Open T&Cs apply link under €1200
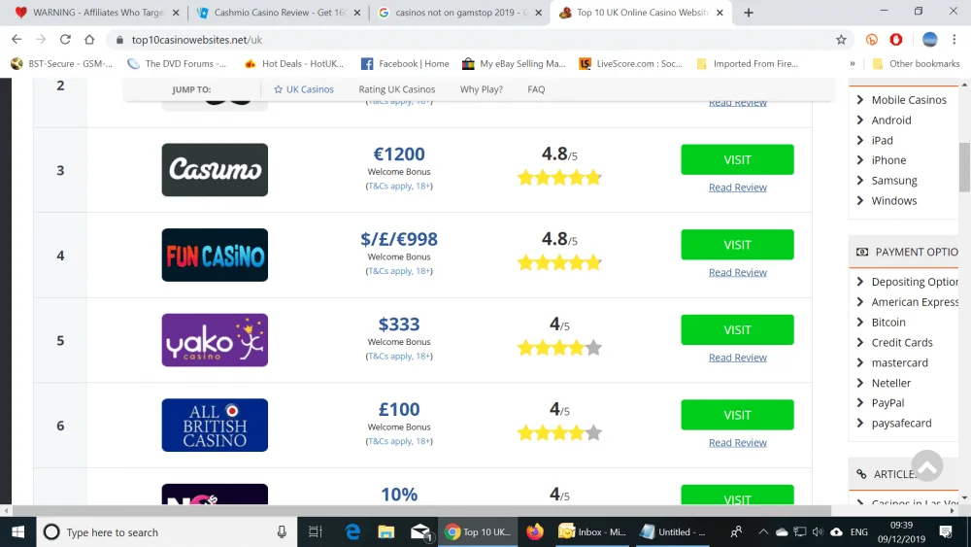971x547 pixels. click(399, 186)
